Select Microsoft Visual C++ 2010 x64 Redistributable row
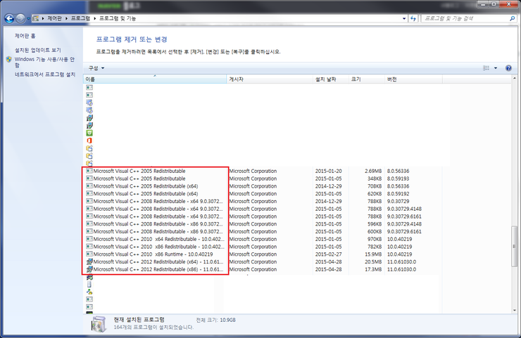The height and width of the screenshot is (338, 521). click(x=263, y=239)
